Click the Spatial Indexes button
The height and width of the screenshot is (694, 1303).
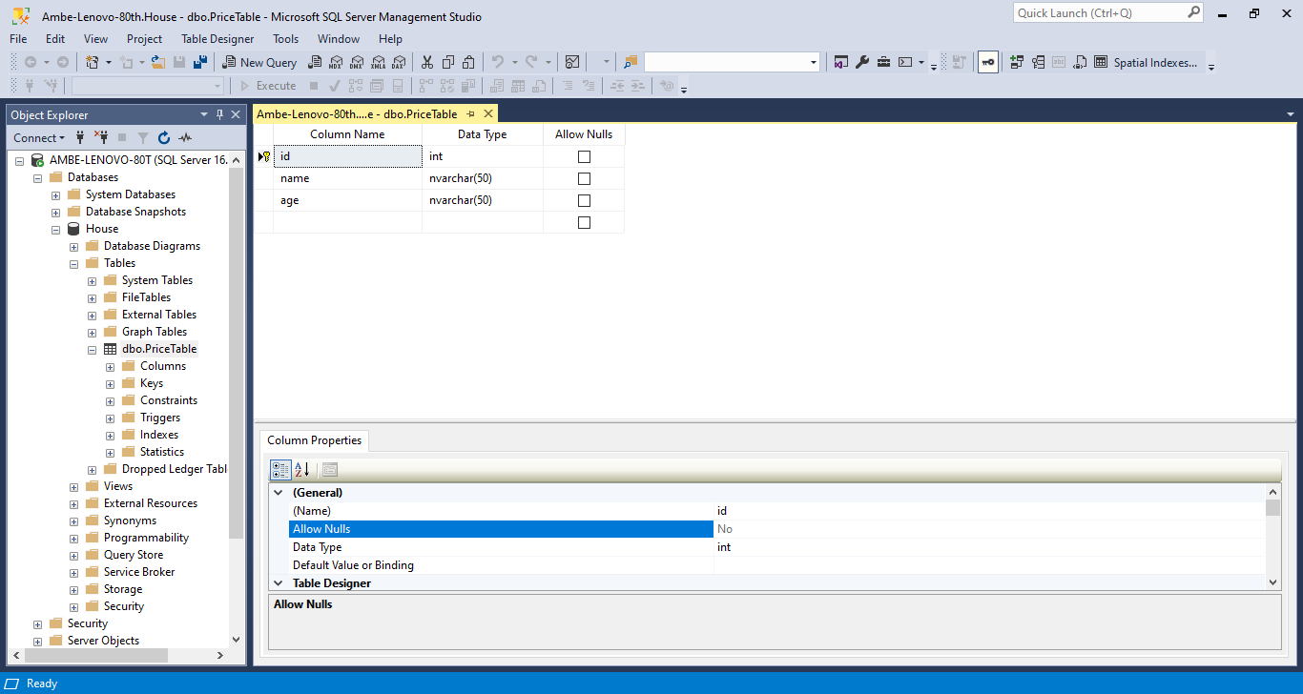1154,62
